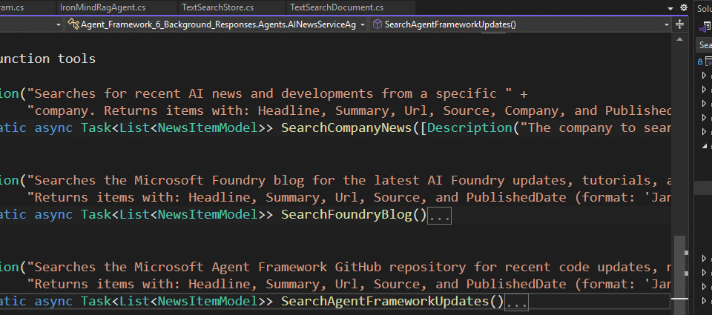712x315 pixels.
Task: Collapse the expanded node in Solution Explorer
Action: 704,145
